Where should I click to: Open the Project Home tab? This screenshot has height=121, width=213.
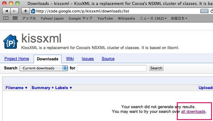17,58
